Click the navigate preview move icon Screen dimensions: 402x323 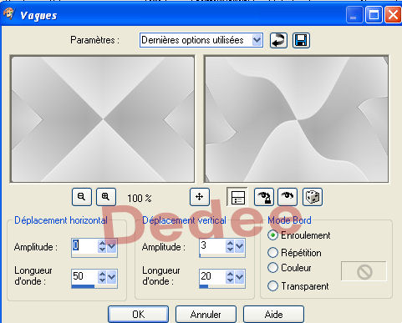pos(200,197)
